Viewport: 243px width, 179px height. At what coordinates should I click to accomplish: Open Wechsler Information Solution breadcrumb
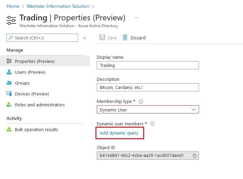(58, 6)
